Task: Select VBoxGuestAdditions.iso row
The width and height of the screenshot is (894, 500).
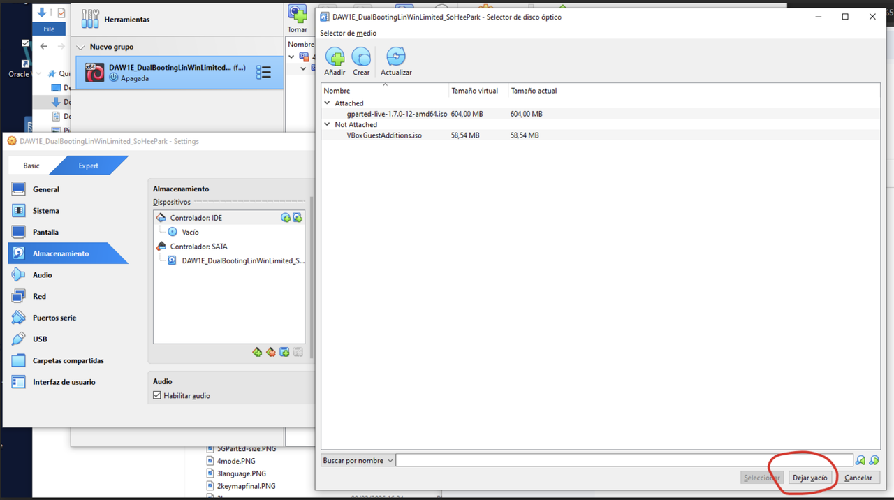Action: pyautogui.click(x=601, y=135)
